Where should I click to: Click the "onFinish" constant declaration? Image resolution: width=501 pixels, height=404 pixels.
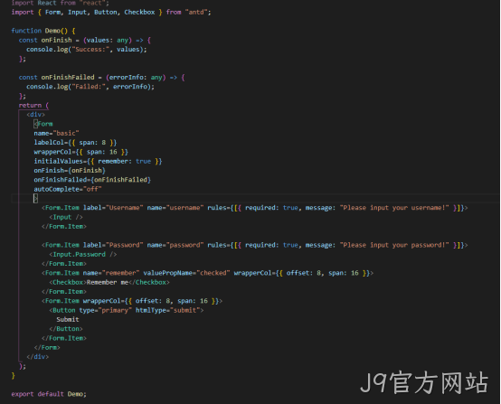point(56,41)
